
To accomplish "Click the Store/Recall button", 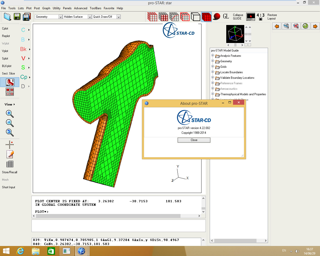I will point(9,172).
